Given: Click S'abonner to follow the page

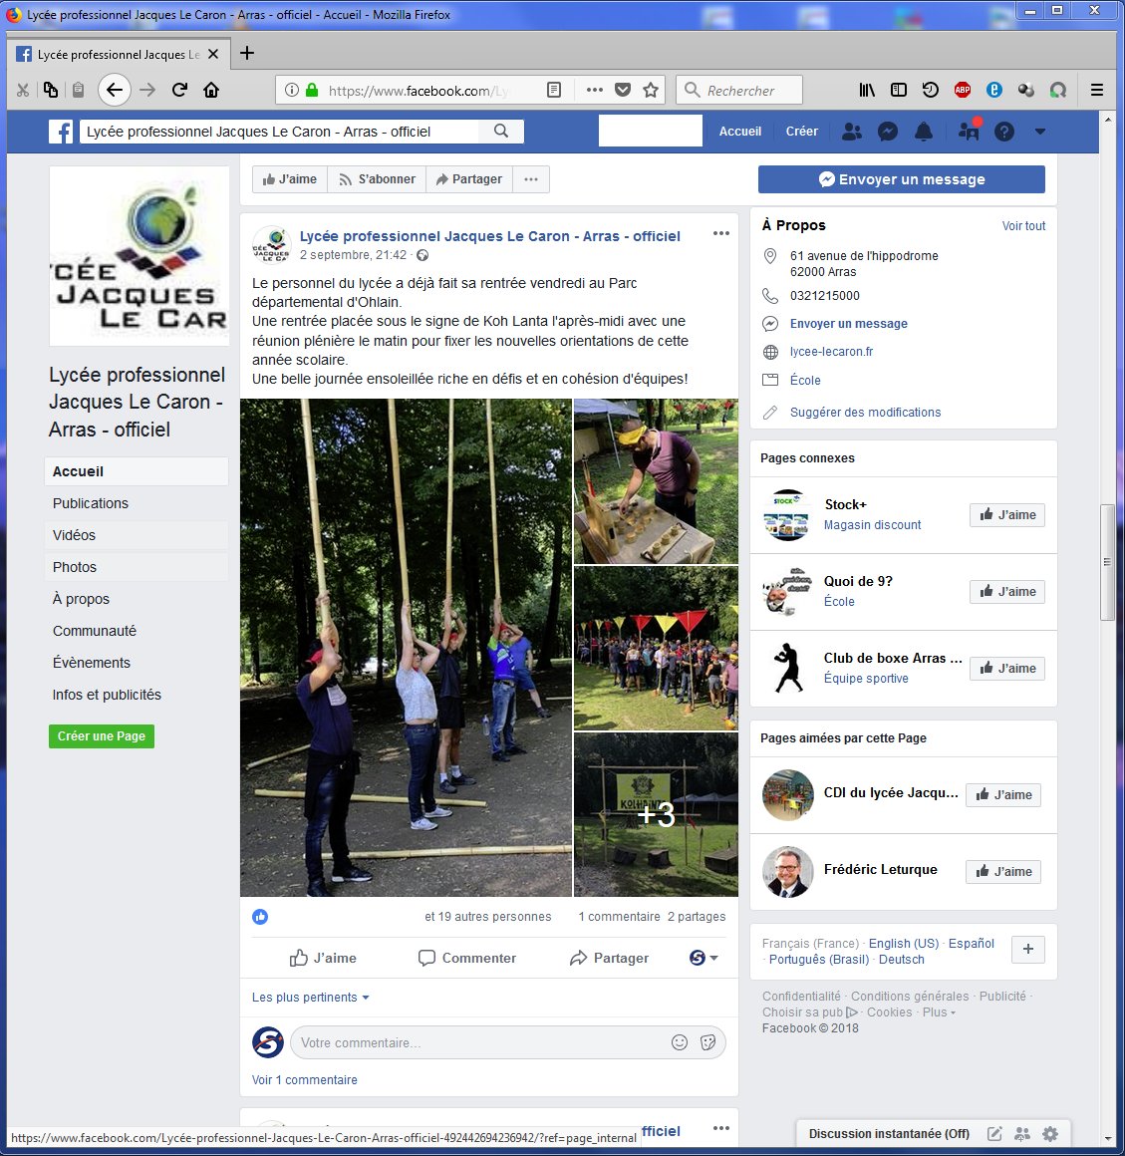Looking at the screenshot, I should coord(377,179).
